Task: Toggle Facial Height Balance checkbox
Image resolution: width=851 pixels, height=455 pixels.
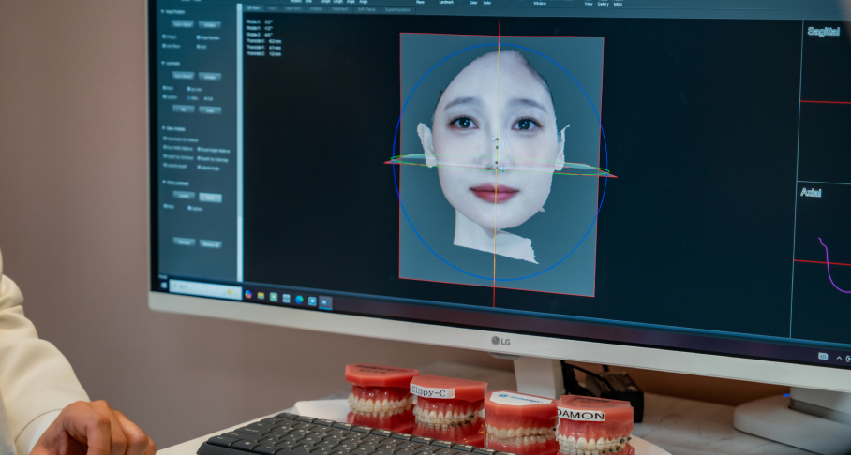Action: (214, 150)
